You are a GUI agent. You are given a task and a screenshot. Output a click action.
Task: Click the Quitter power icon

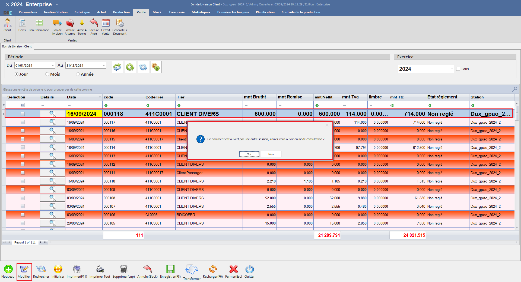(x=249, y=269)
